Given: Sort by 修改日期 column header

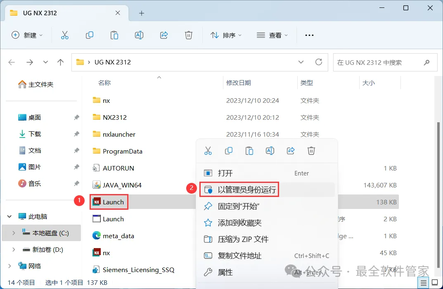Looking at the screenshot, I should (x=239, y=83).
